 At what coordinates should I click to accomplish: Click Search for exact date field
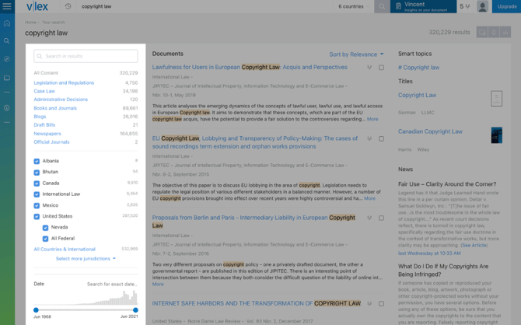pyautogui.click(x=112, y=284)
